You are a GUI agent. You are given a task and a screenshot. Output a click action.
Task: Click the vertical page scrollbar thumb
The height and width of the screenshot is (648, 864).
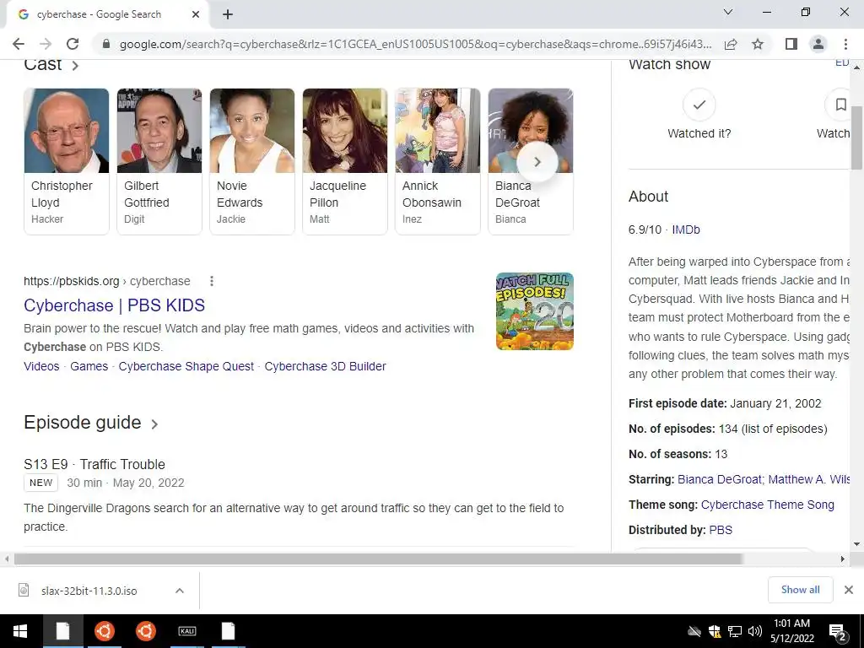(857, 138)
